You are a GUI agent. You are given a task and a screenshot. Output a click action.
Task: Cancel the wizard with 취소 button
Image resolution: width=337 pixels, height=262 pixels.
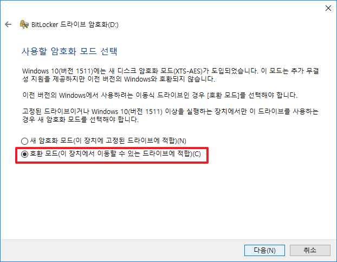(310, 250)
